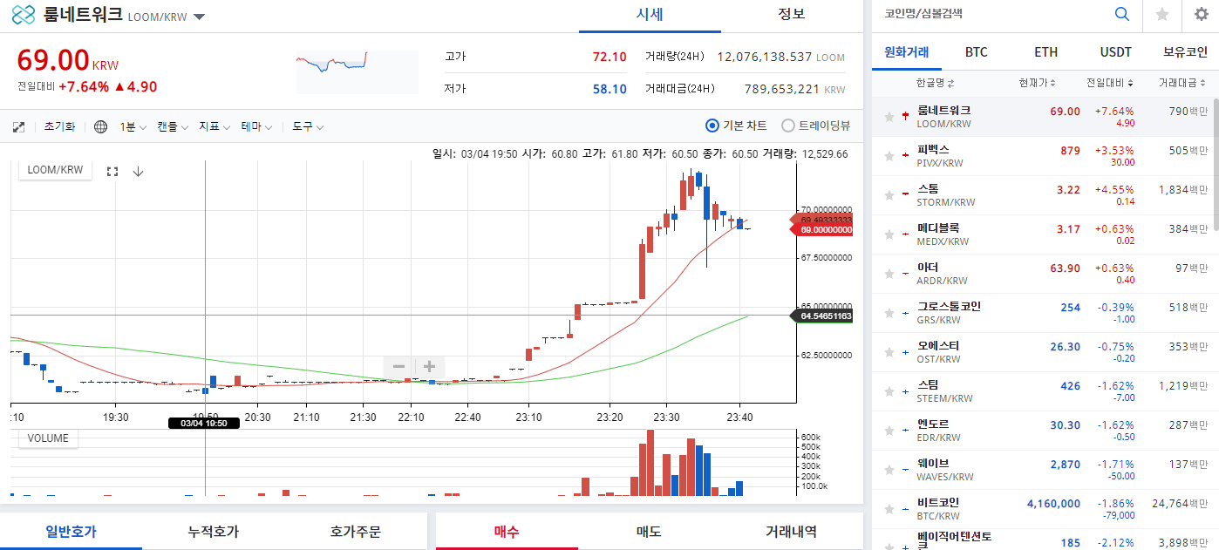Open the LOOM/KRW market dropdown arrow
This screenshot has height=550, width=1219.
coord(199,17)
